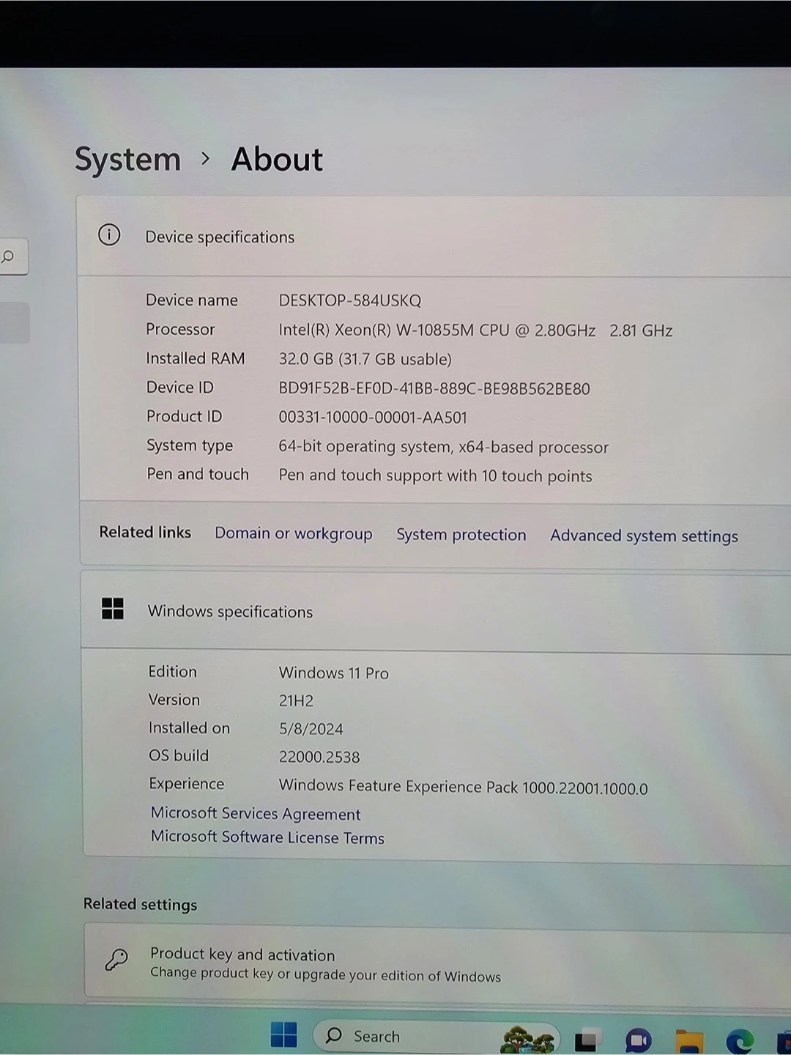Launch the Chat app from taskbar

[639, 1040]
